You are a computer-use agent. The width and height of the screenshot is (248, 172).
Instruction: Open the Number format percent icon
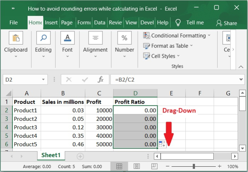[124, 38]
